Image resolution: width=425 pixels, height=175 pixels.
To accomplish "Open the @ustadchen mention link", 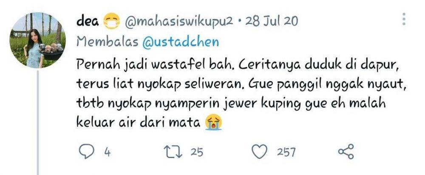I will pos(181,42).
